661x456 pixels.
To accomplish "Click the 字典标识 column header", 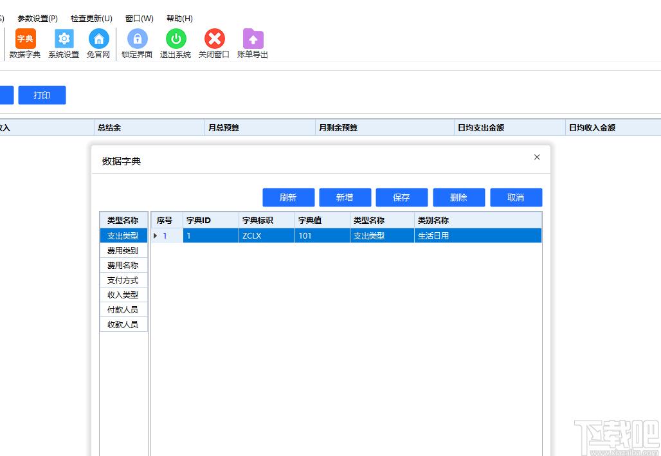I will (266, 220).
